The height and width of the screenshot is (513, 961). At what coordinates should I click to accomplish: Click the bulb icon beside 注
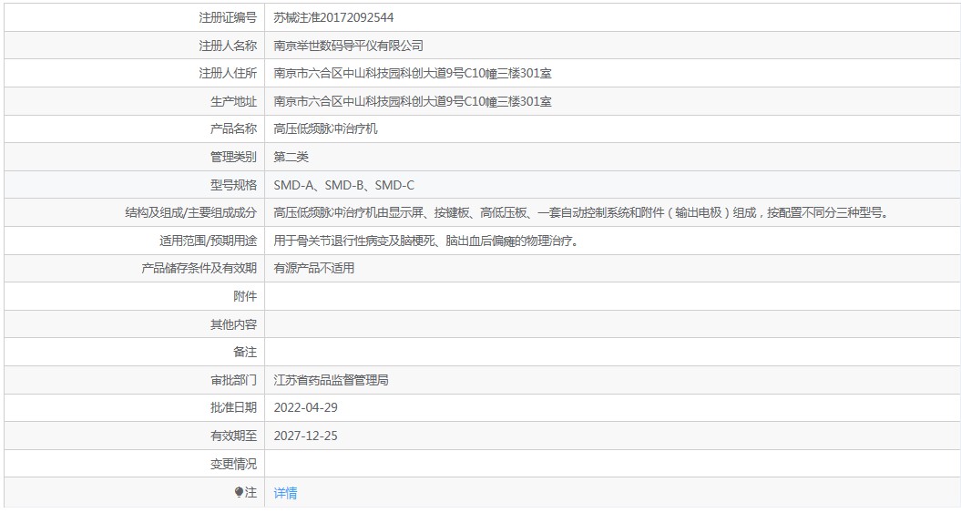[239, 492]
